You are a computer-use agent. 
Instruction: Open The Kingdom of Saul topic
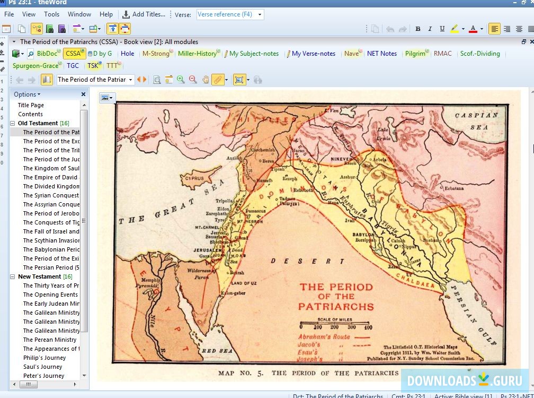(51, 168)
